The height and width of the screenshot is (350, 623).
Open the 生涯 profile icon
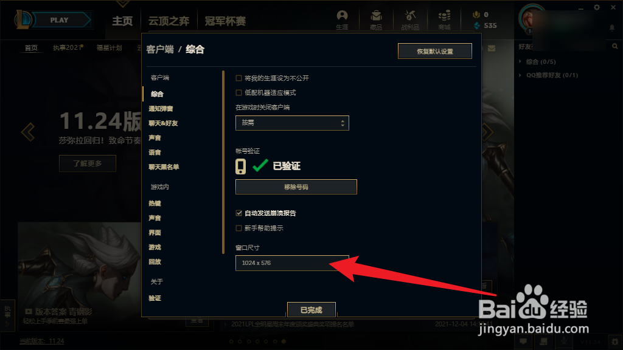[342, 20]
